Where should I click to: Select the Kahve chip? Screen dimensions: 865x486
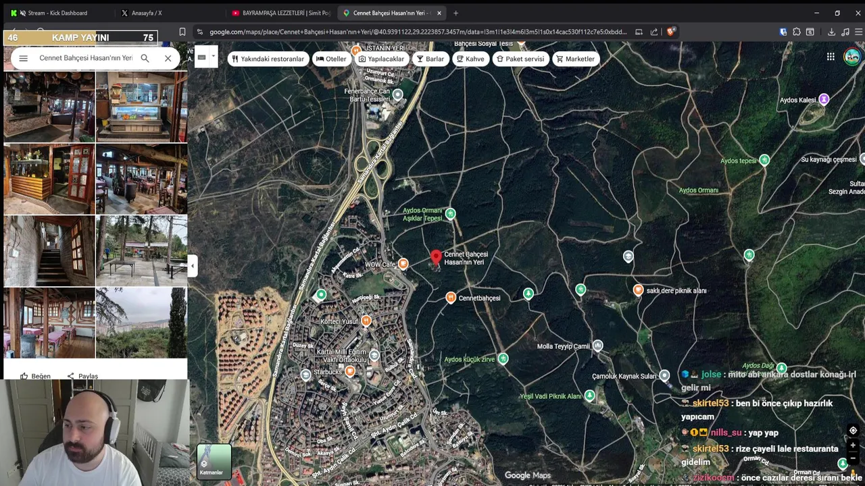point(470,59)
